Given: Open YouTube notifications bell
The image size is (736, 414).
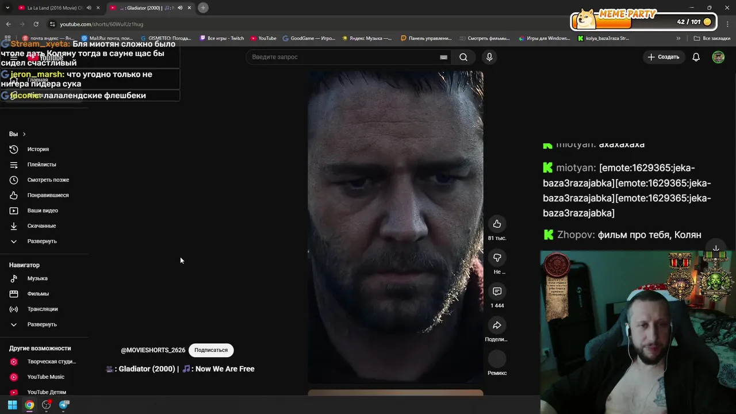Looking at the screenshot, I should pos(696,57).
